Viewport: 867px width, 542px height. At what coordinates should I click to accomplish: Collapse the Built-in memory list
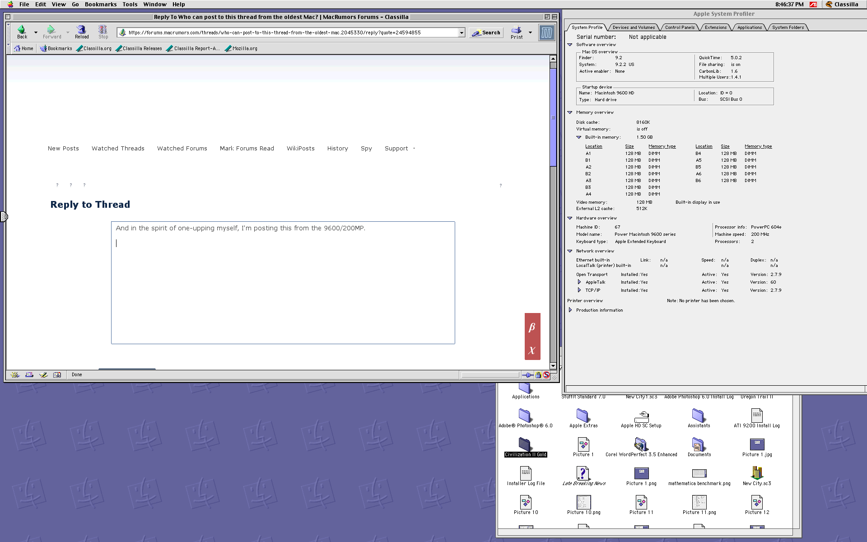click(579, 137)
